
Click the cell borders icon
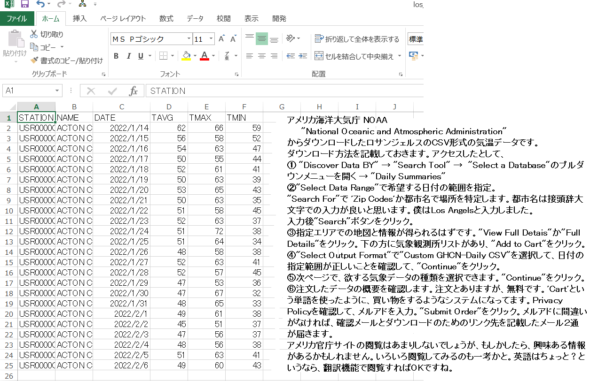pyautogui.click(x=163, y=56)
